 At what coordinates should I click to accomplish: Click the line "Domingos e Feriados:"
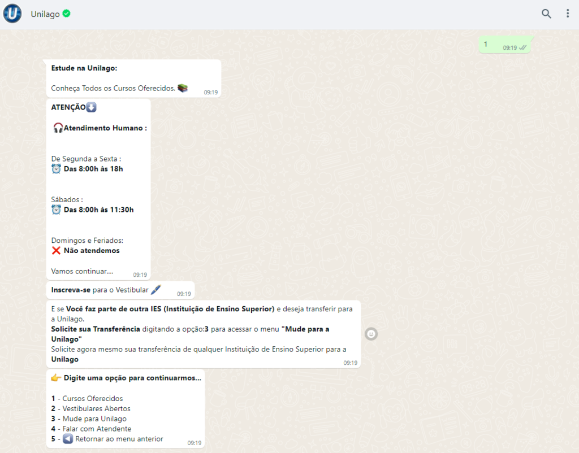click(x=87, y=241)
